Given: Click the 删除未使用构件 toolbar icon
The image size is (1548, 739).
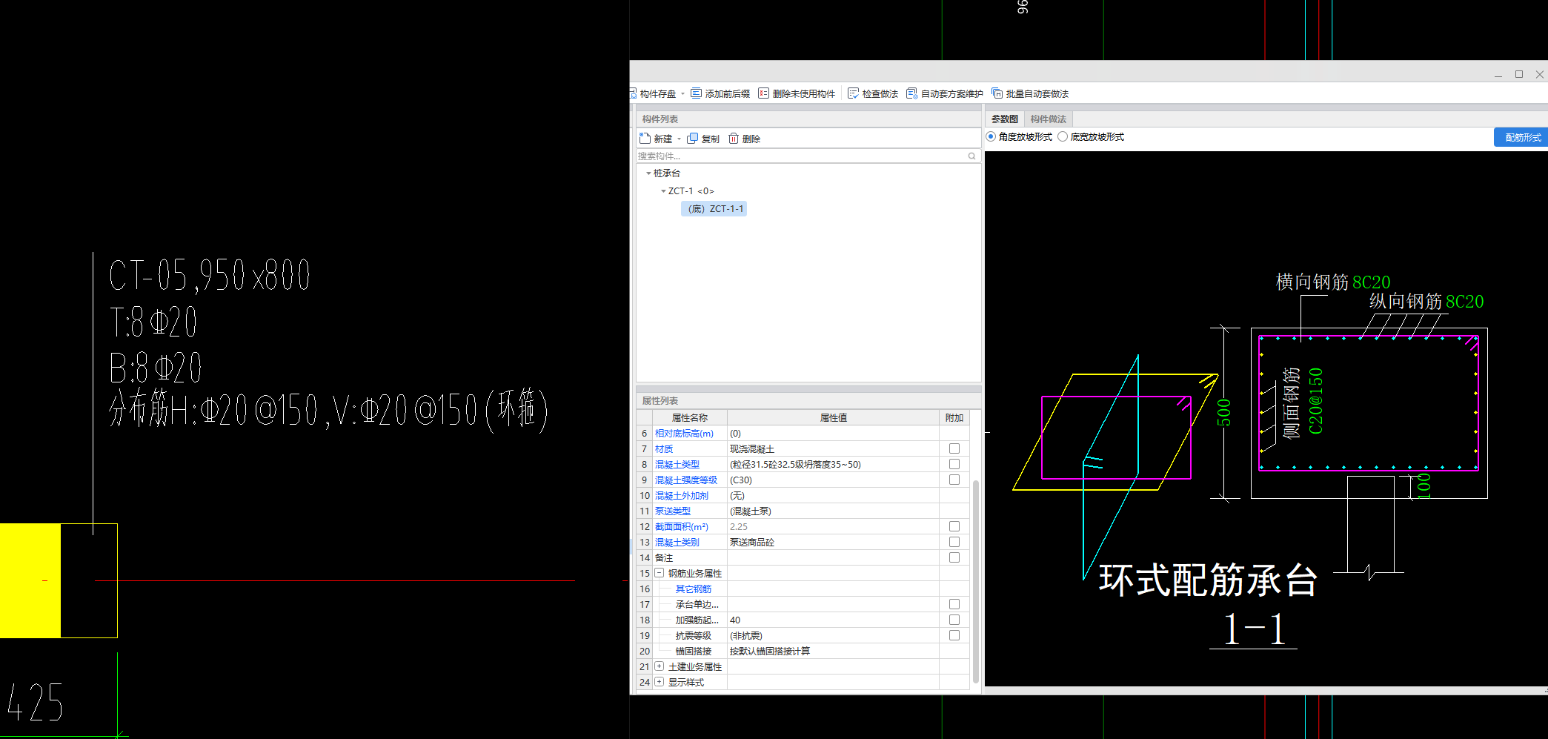Looking at the screenshot, I should point(763,93).
